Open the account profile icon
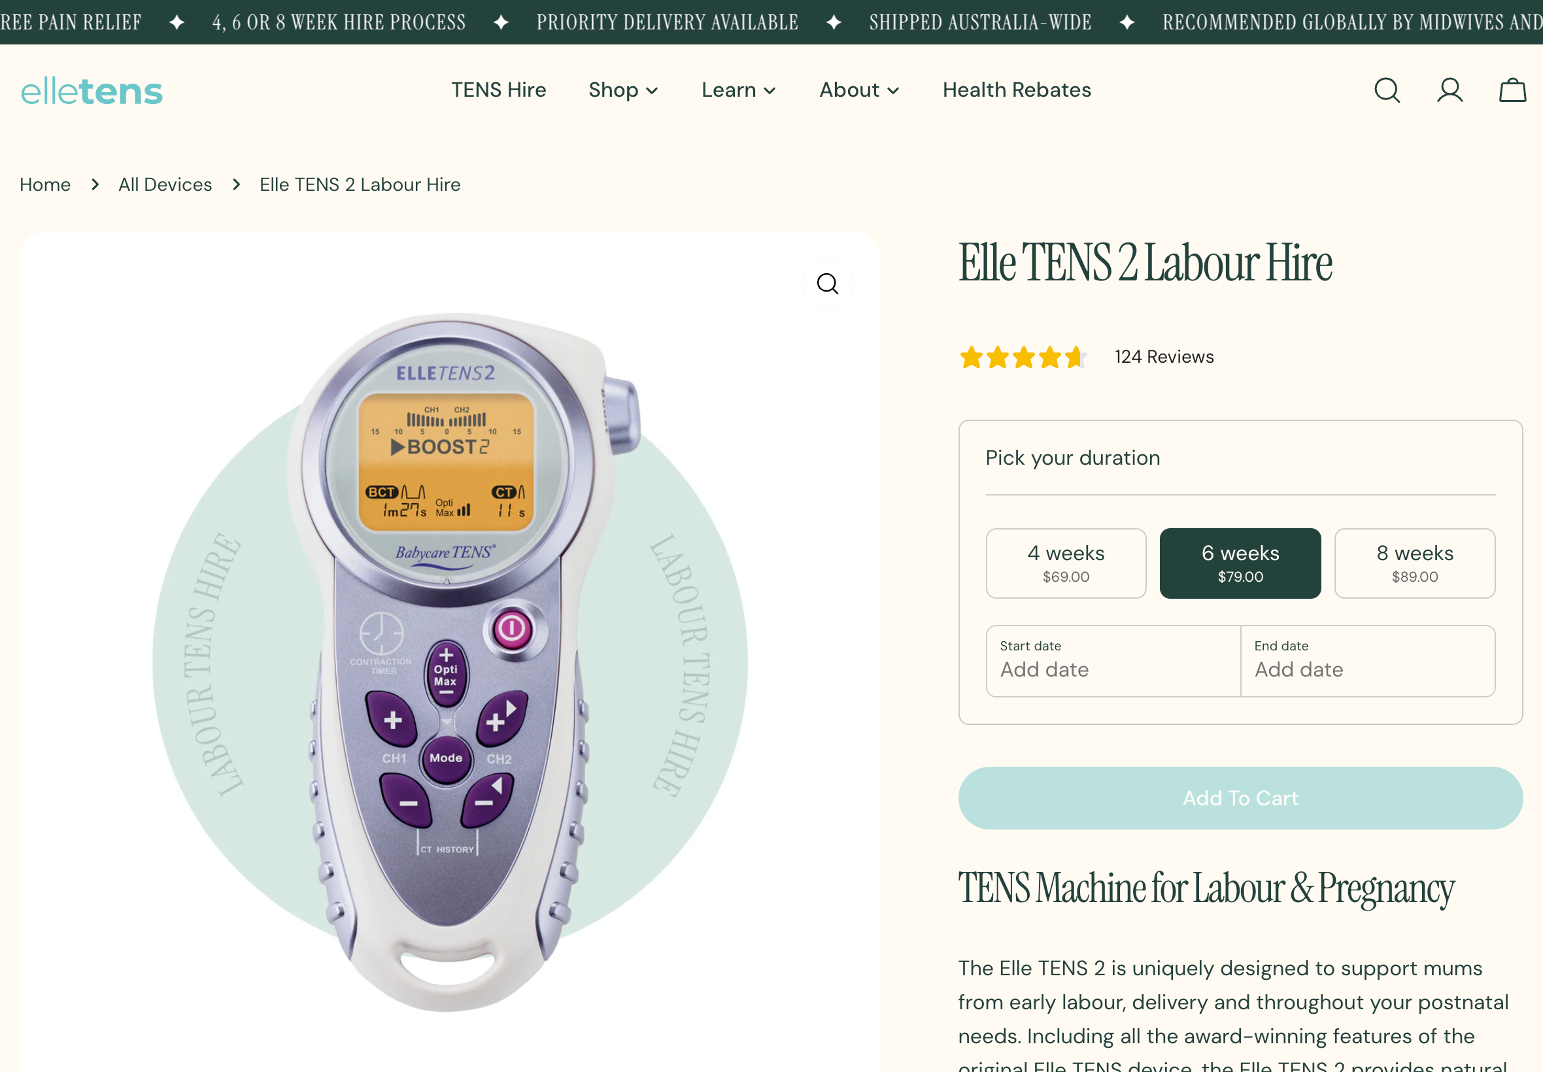This screenshot has height=1072, width=1543. click(x=1450, y=90)
